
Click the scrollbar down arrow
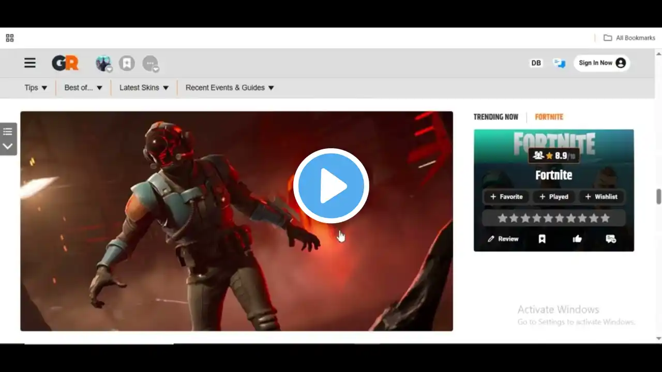[658, 338]
